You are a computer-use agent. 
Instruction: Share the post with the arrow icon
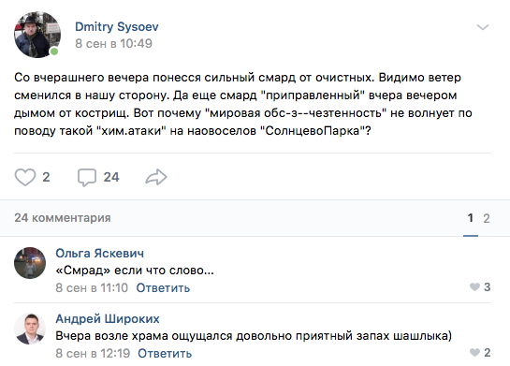coord(156,177)
